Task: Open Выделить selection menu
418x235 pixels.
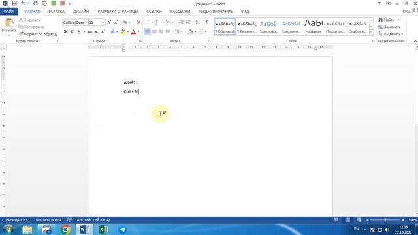Action: (x=391, y=34)
